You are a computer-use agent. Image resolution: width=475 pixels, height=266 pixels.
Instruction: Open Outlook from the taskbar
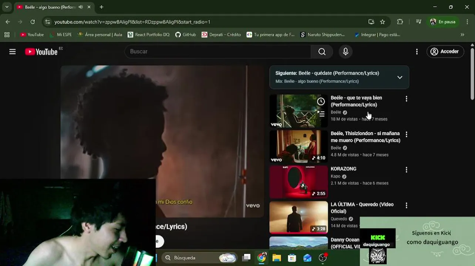(307, 258)
